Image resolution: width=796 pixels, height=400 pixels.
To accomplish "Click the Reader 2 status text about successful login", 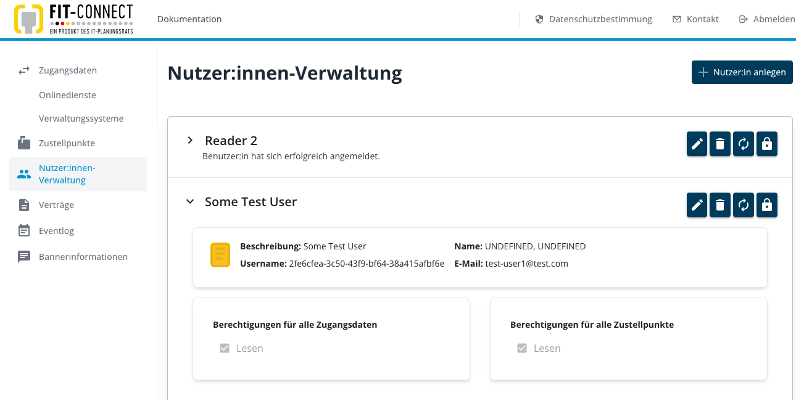I will coord(291,156).
